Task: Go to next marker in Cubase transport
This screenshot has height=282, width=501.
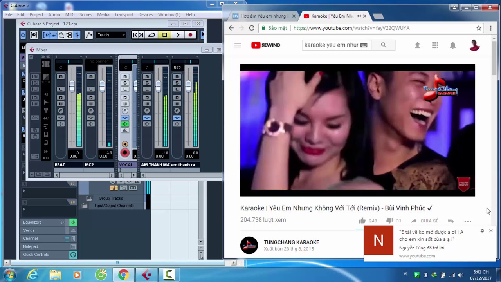Action: point(141,35)
